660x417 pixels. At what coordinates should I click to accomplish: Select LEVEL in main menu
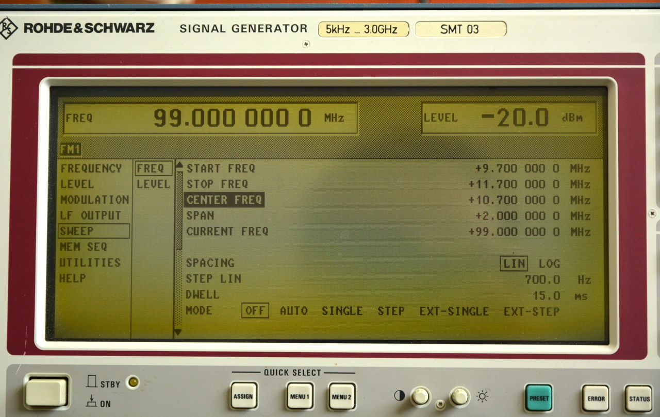pos(77,184)
